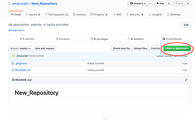Click the file icon beside .gitignore
Screen dimensions: 195x120
pos(13,63)
